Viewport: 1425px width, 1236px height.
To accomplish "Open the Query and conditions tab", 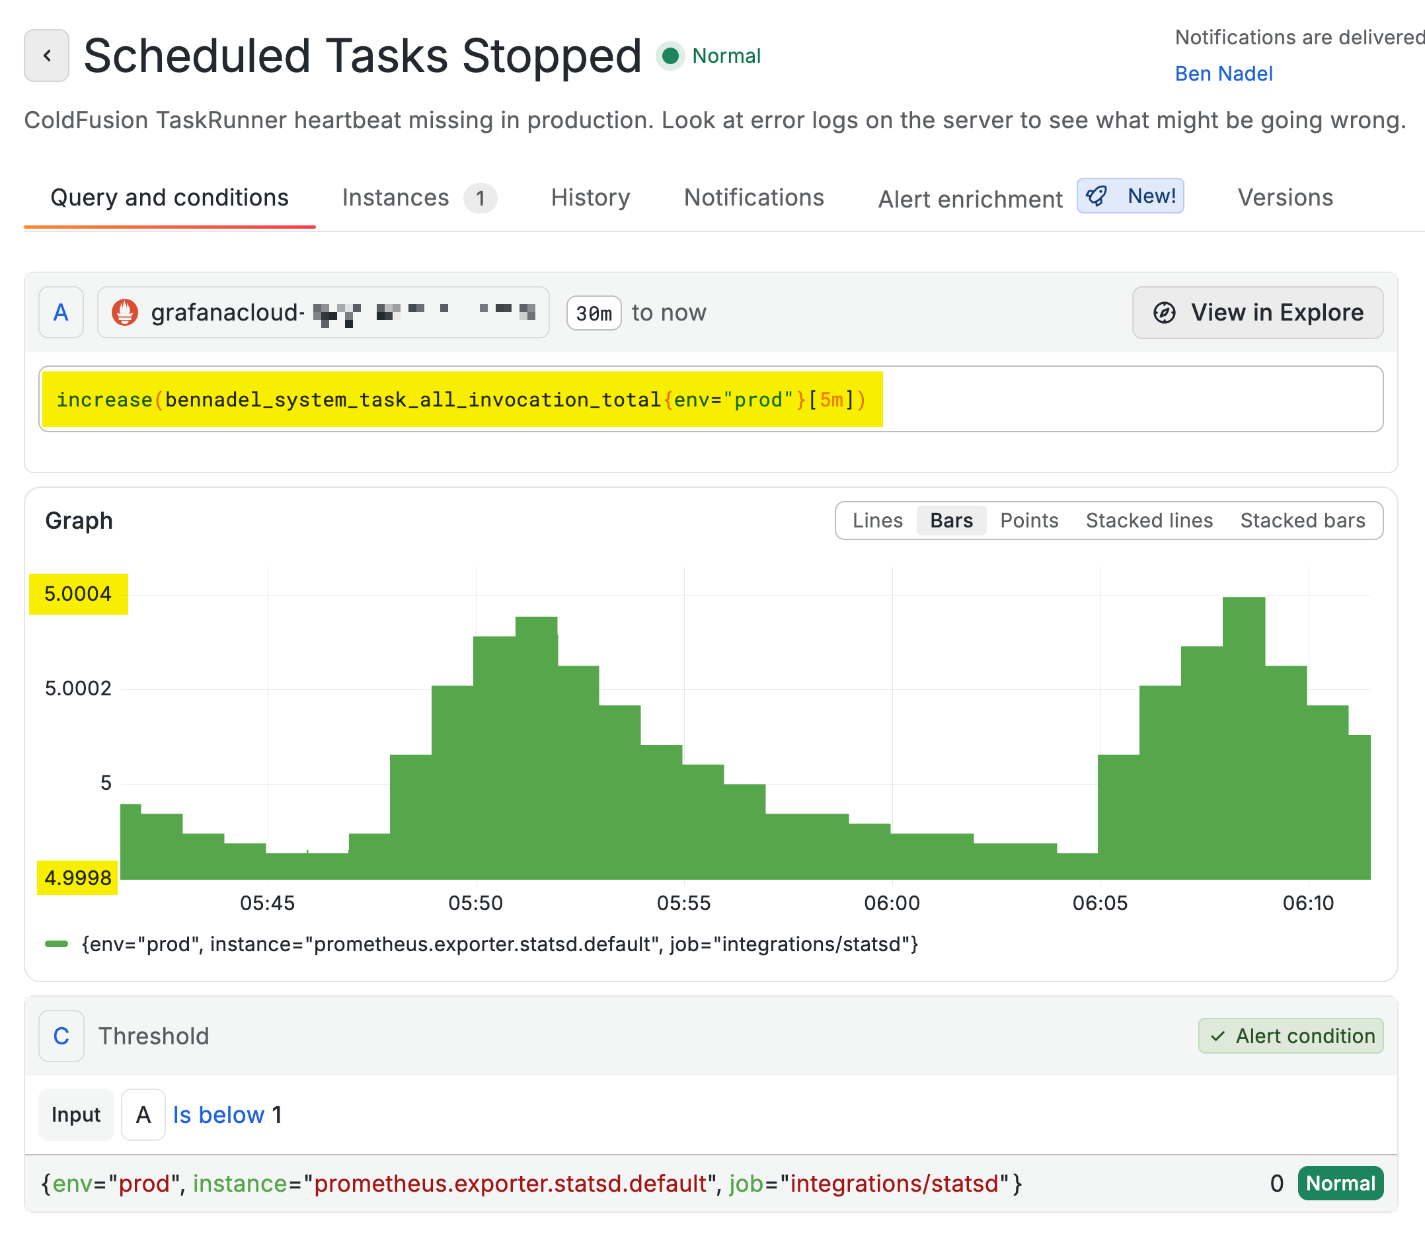I will point(170,198).
